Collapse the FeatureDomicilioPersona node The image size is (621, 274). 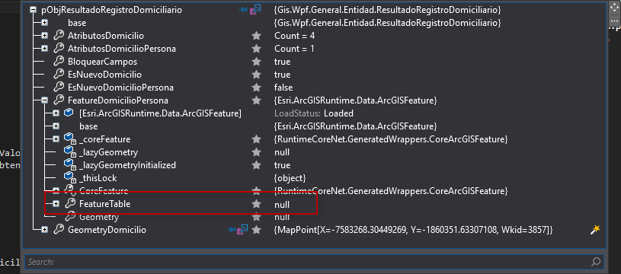coord(45,100)
